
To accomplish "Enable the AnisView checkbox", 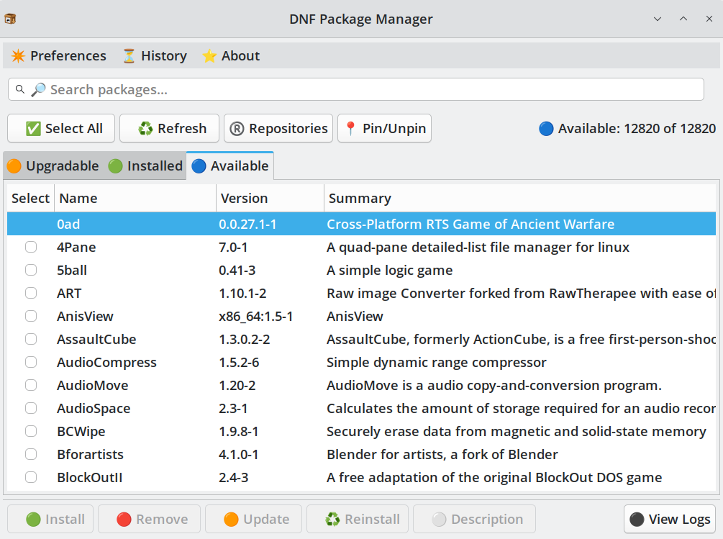I will tap(31, 317).
